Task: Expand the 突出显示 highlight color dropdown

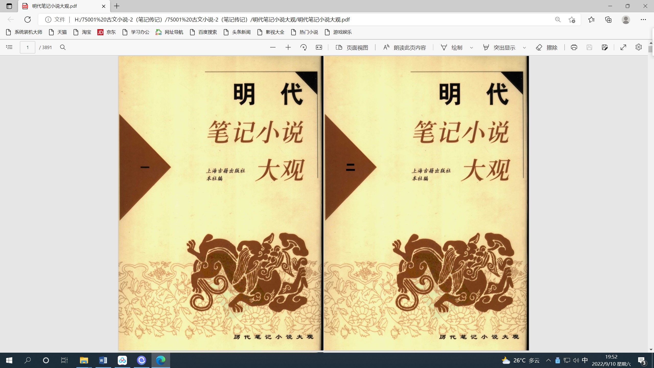Action: [524, 48]
